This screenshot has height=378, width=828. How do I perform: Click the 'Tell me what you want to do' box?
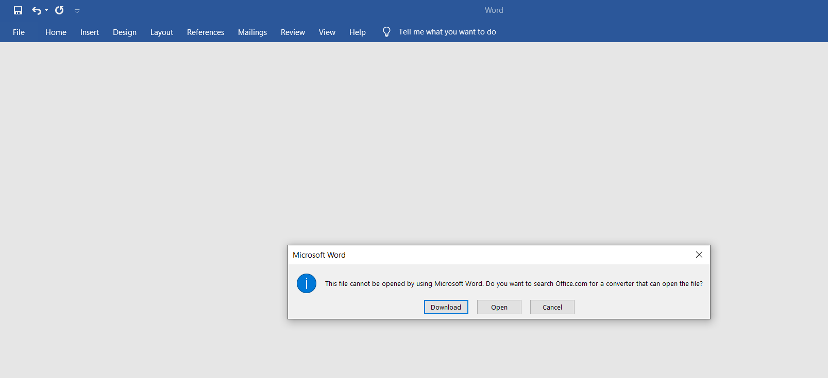pyautogui.click(x=447, y=32)
